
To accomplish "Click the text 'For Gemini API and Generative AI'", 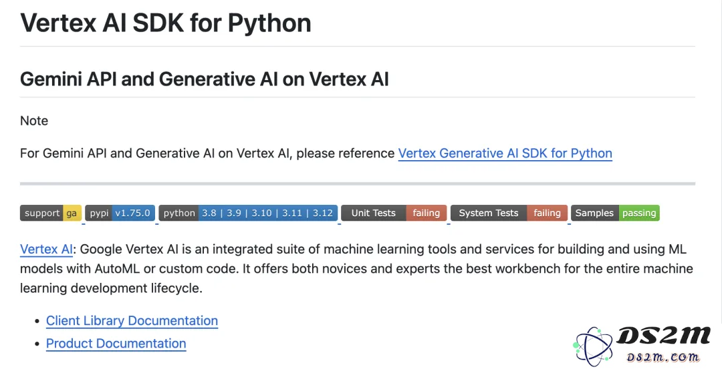I will tap(117, 153).
